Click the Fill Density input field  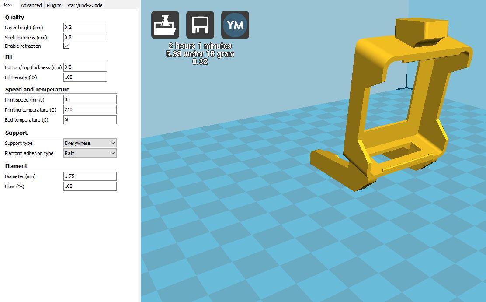[x=85, y=77]
